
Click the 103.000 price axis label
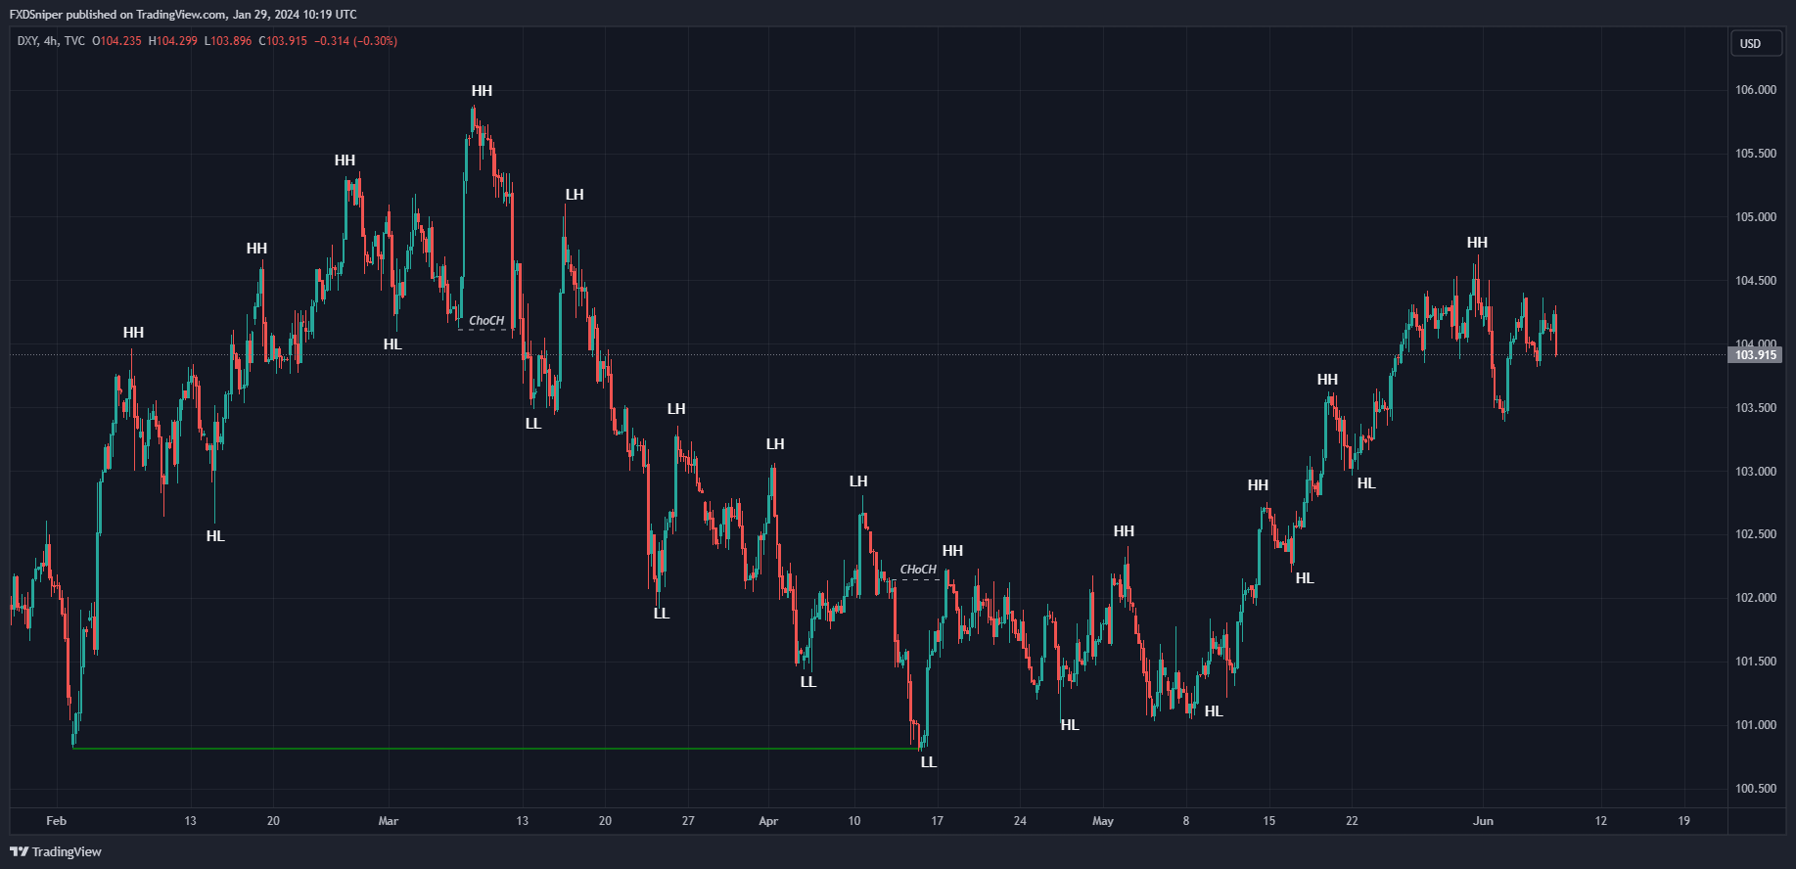(1756, 472)
